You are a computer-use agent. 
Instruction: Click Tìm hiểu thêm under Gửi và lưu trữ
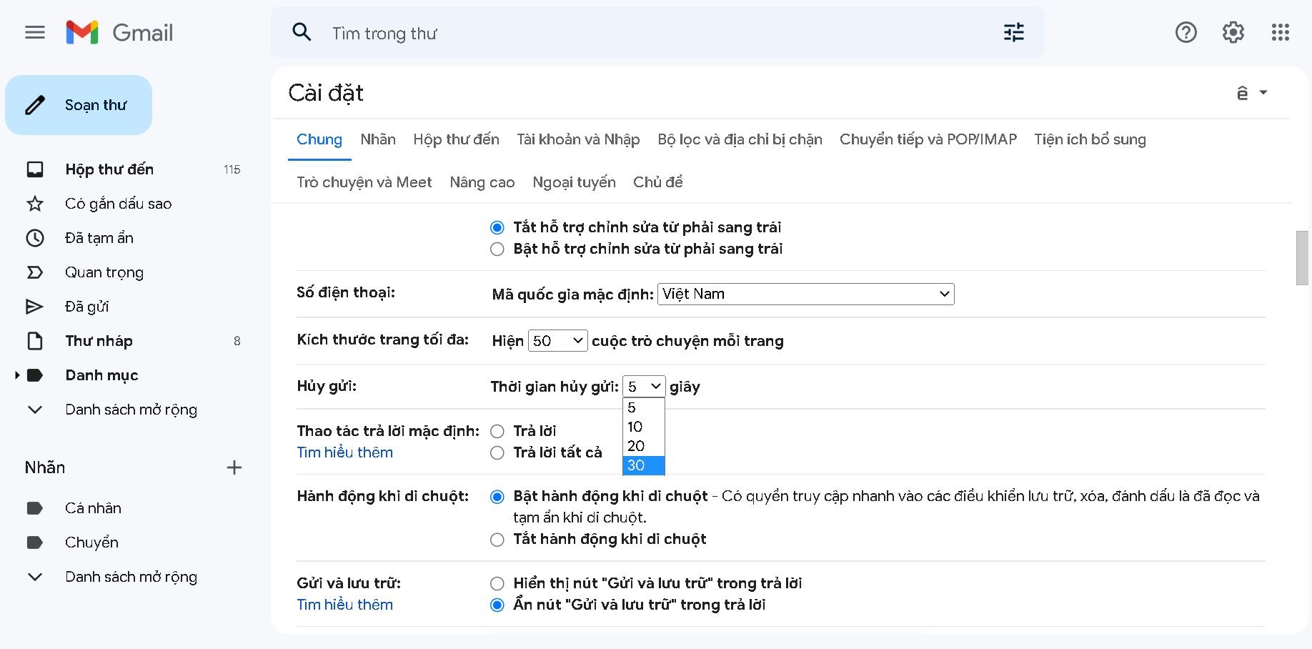(x=345, y=604)
